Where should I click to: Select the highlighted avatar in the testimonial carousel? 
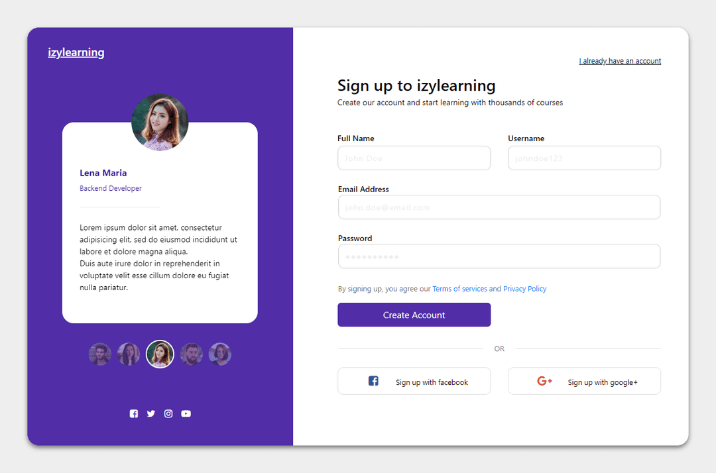click(160, 354)
